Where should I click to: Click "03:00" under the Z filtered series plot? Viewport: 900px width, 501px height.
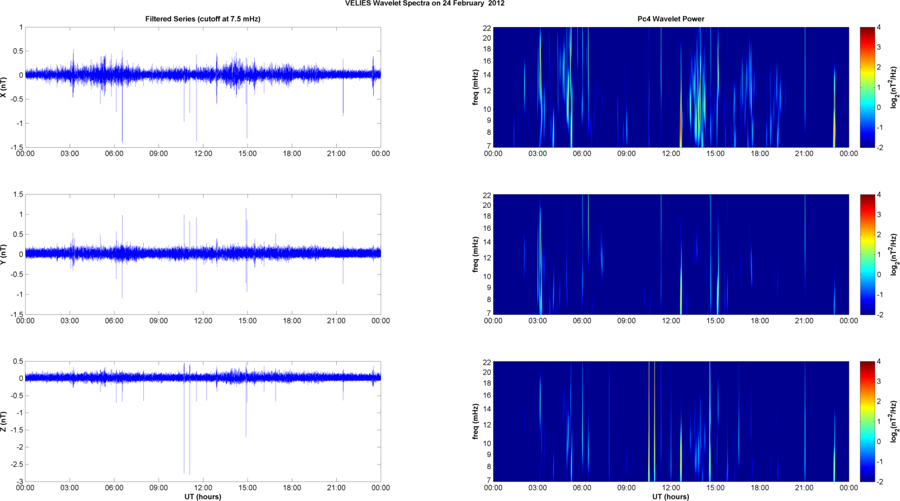tap(70, 488)
